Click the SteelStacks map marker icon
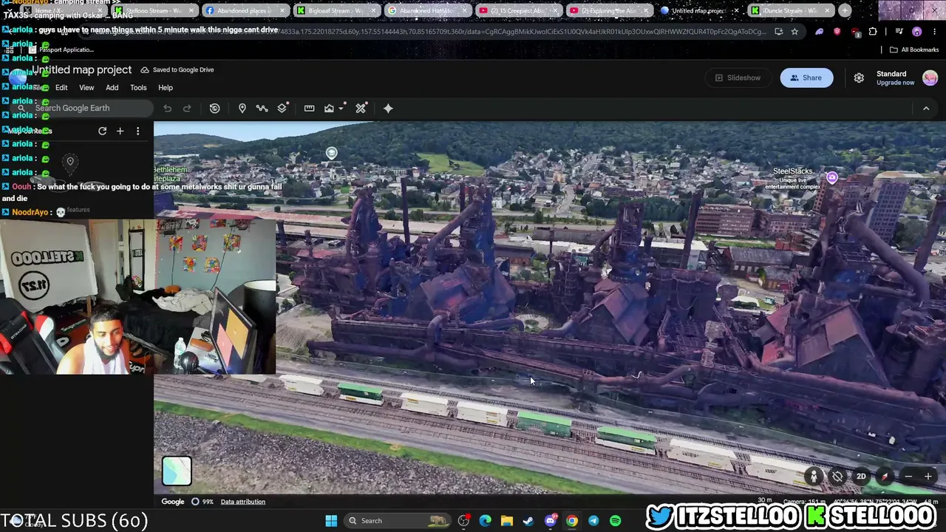 (832, 177)
